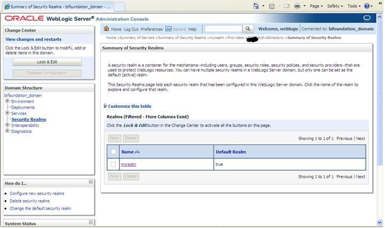
Task: Click the Release Configuration button
Action: [x=47, y=73]
